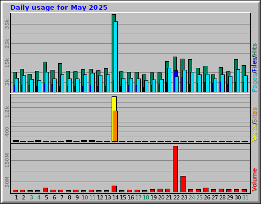261x204 pixels.
Task: Click day label "19" on the x-axis
Action: click(153, 197)
